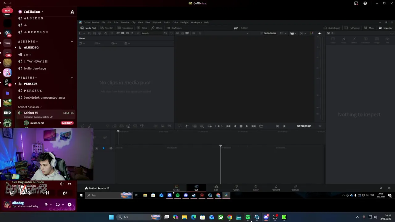Jump to the last frame in viewer
Image resolution: width=395 pixels, height=222 pixels.
pos(254,126)
